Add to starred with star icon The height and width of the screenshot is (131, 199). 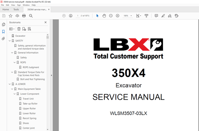[11, 16]
